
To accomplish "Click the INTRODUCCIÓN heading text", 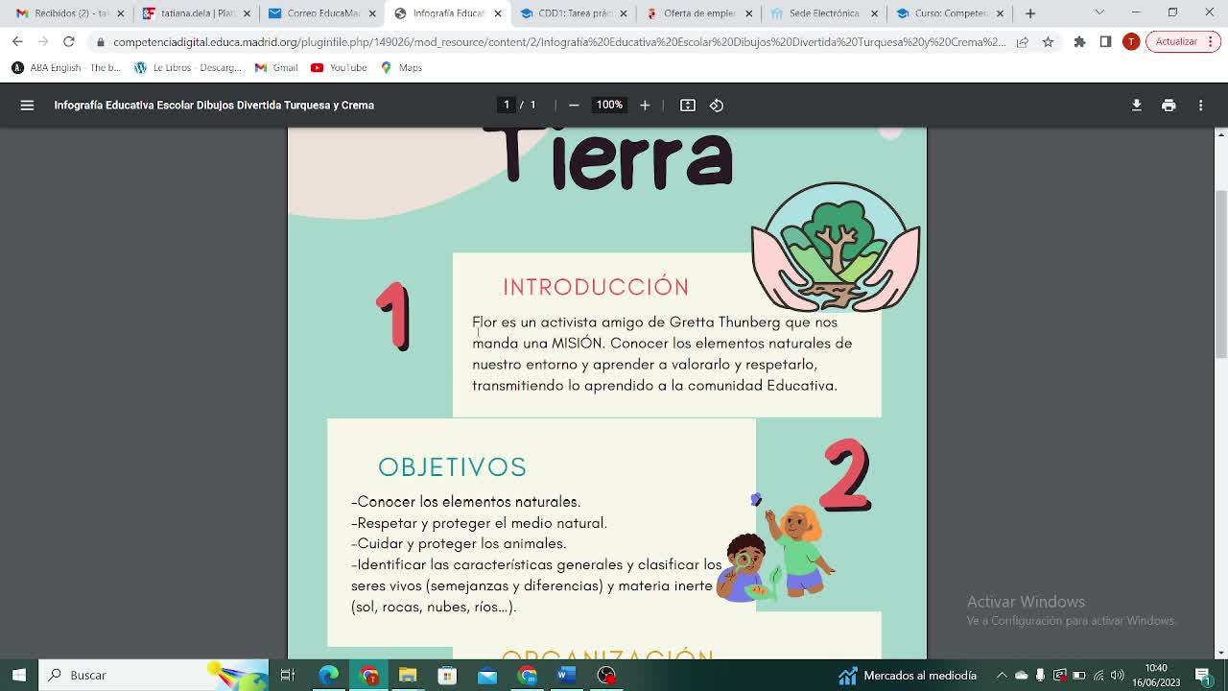I will pos(596,287).
